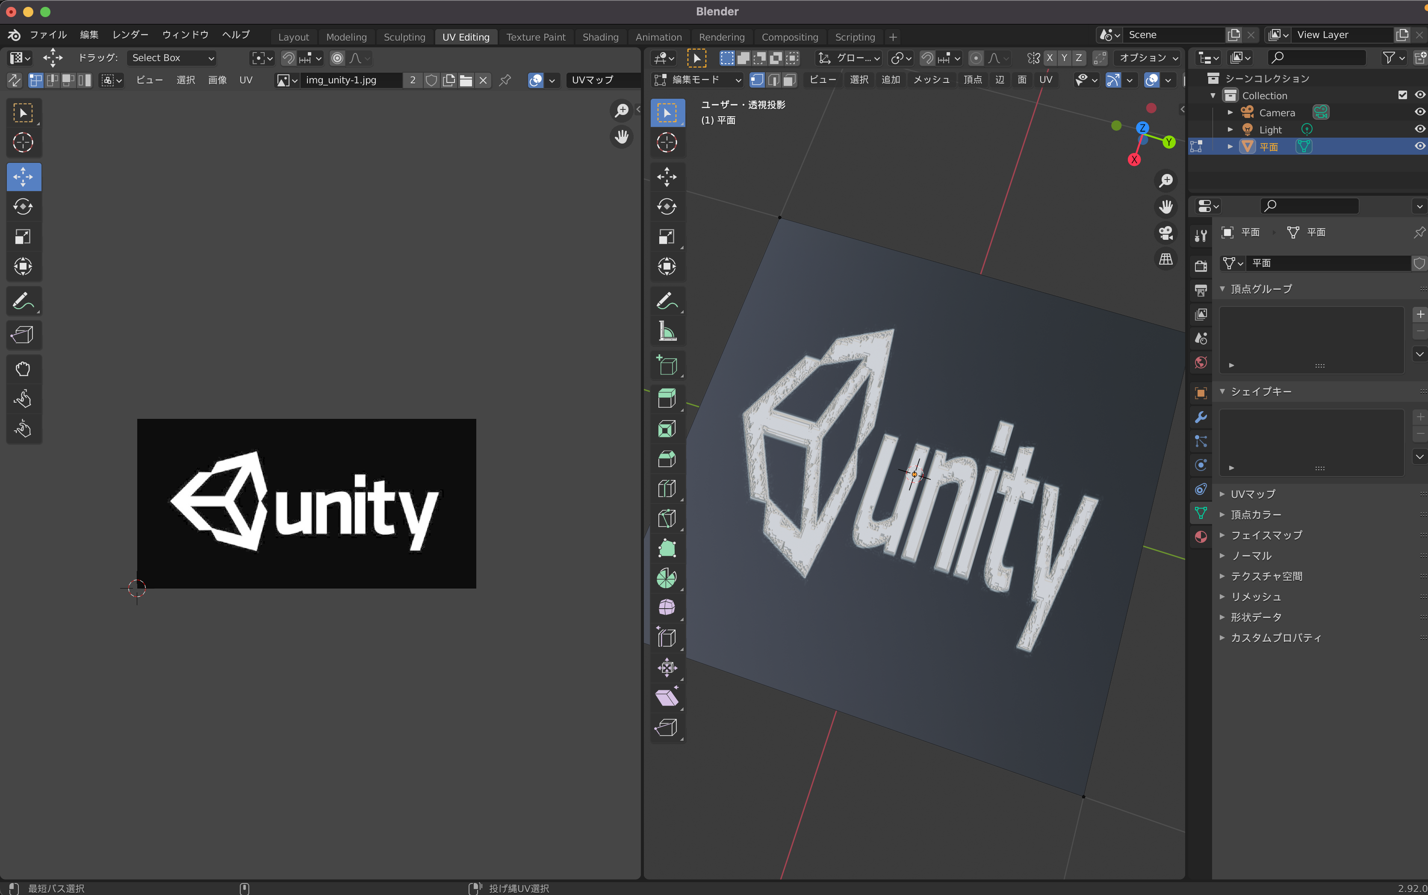This screenshot has width=1428, height=895.
Task: Uncheck the Collection exclude checkbox
Action: 1402,95
